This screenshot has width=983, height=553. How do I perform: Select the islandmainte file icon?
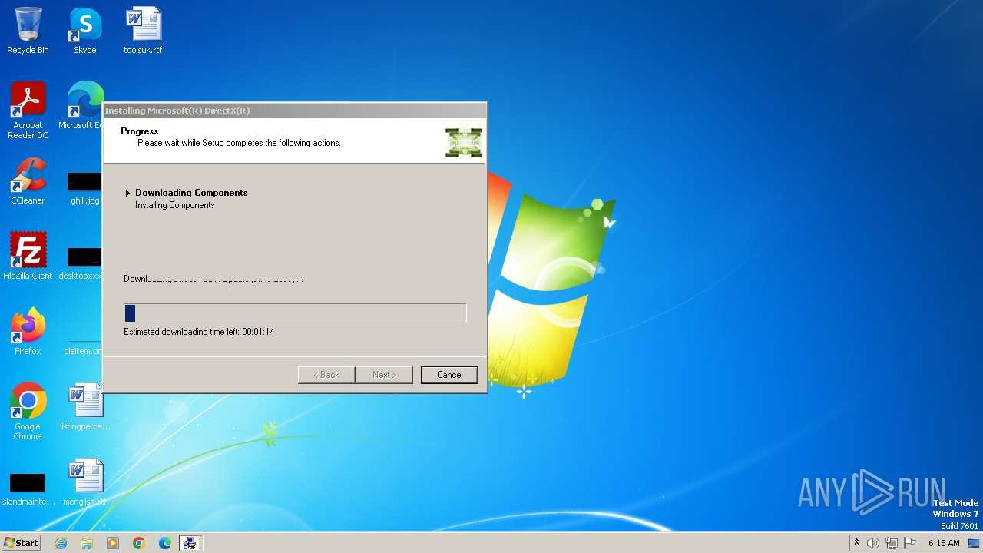[x=28, y=490]
